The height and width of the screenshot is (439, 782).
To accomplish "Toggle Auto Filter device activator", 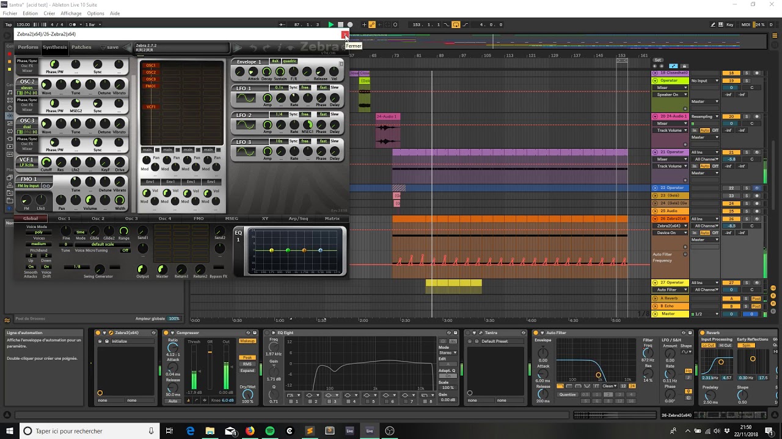I will (536, 333).
